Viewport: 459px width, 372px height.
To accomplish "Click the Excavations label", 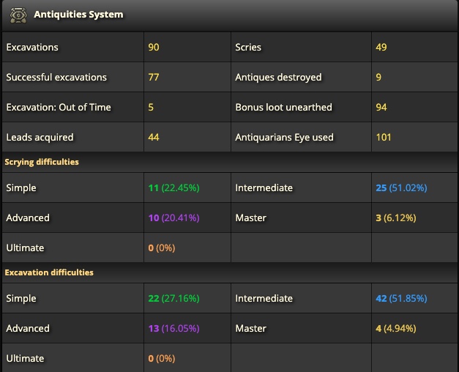I will (32, 47).
